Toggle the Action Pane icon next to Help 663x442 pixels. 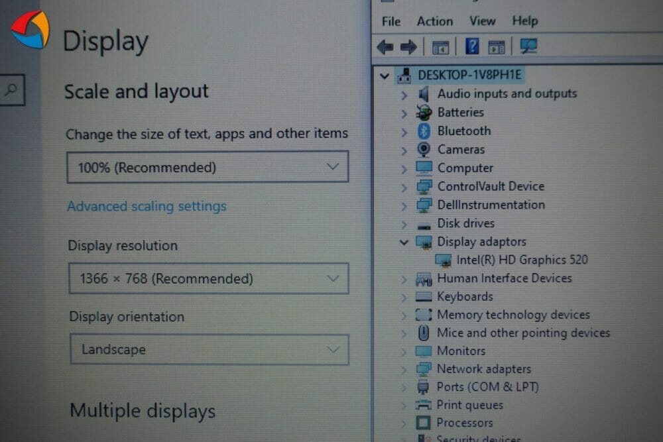point(496,47)
